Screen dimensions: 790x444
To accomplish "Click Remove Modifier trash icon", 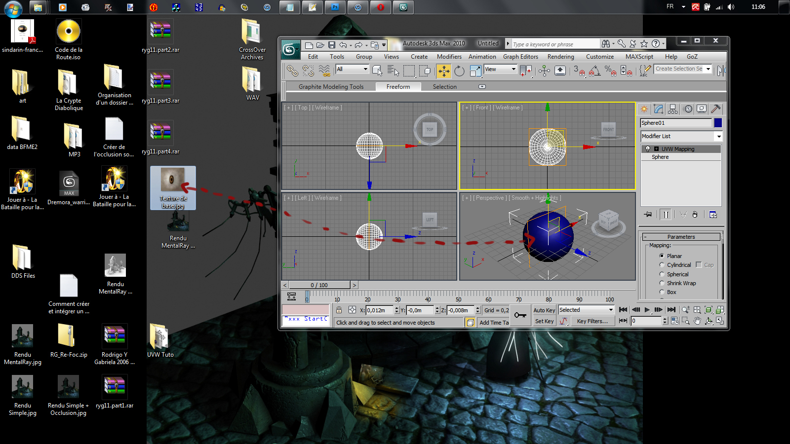I will 695,215.
